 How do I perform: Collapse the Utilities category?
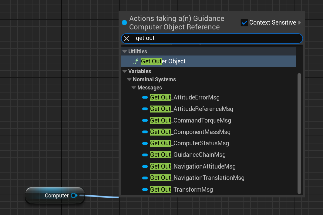pyautogui.click(x=125, y=52)
